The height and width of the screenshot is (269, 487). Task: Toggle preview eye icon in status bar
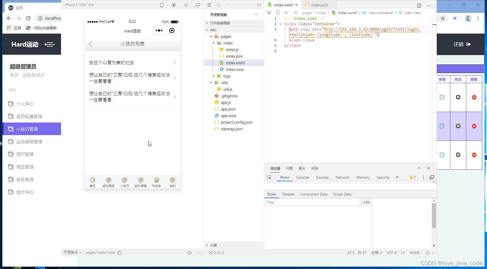(x=189, y=253)
